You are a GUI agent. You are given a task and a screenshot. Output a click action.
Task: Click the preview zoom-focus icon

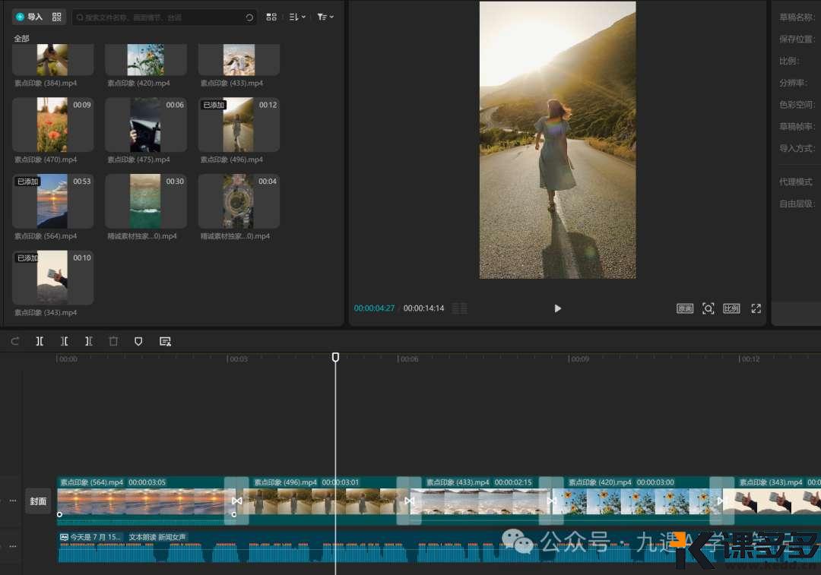708,308
